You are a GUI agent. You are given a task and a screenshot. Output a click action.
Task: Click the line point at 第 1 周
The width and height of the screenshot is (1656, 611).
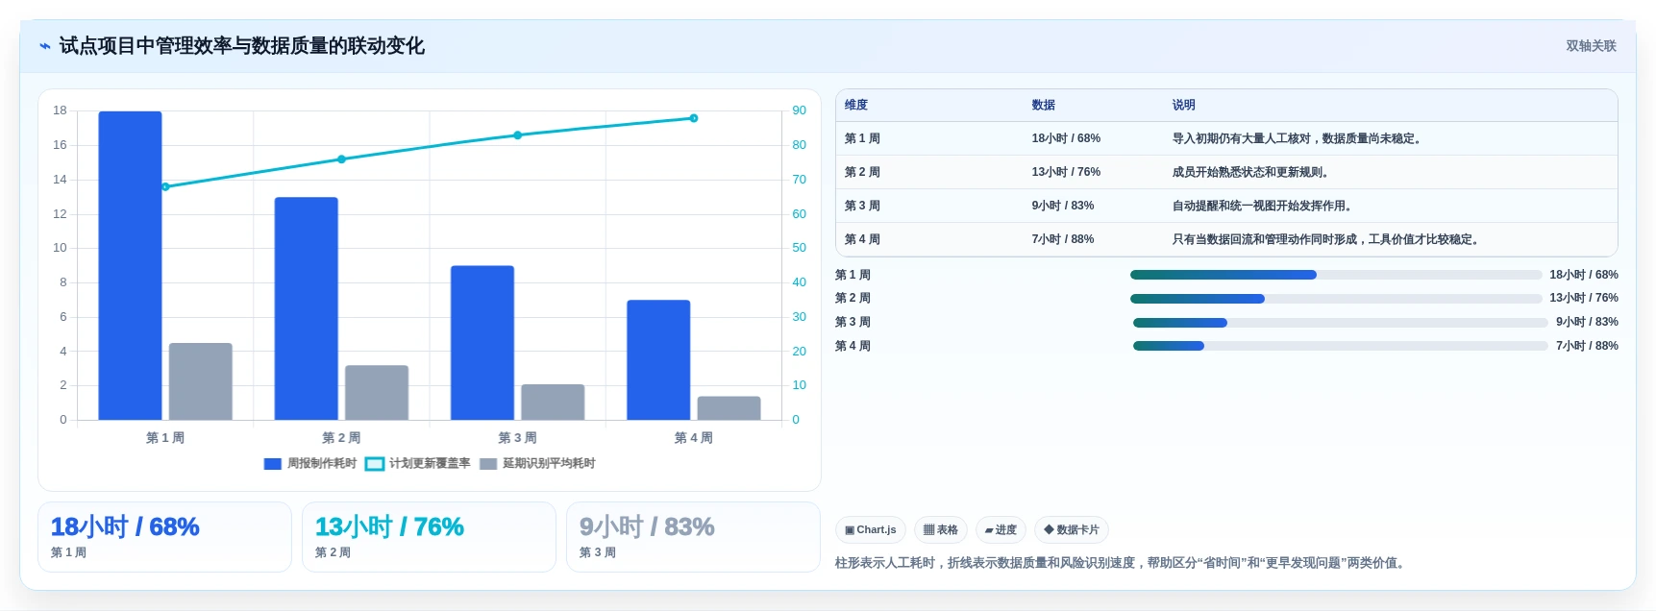tap(165, 186)
